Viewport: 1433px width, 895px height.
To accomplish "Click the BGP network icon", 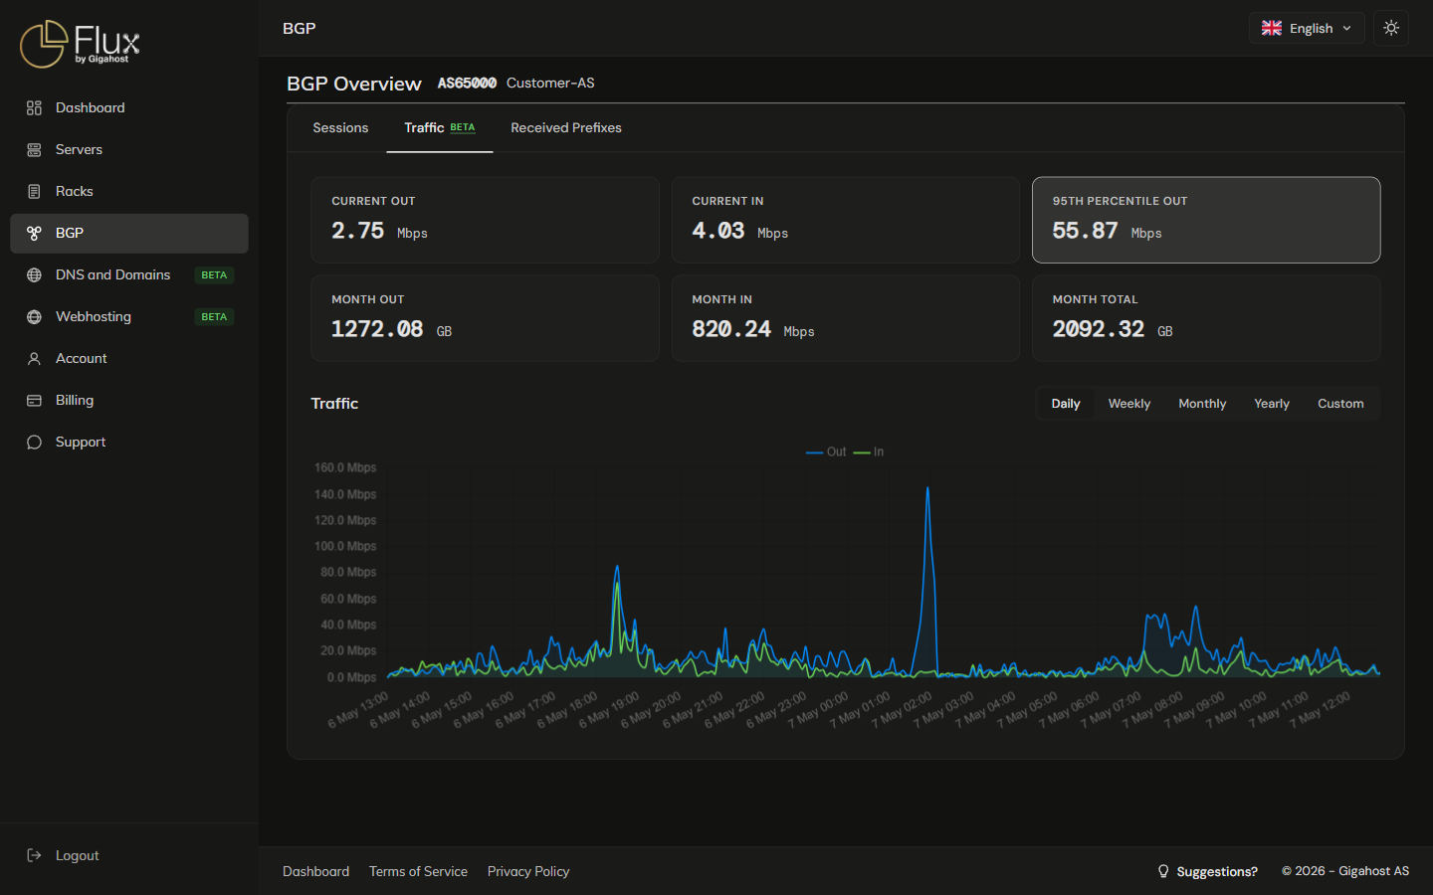I will (x=34, y=233).
